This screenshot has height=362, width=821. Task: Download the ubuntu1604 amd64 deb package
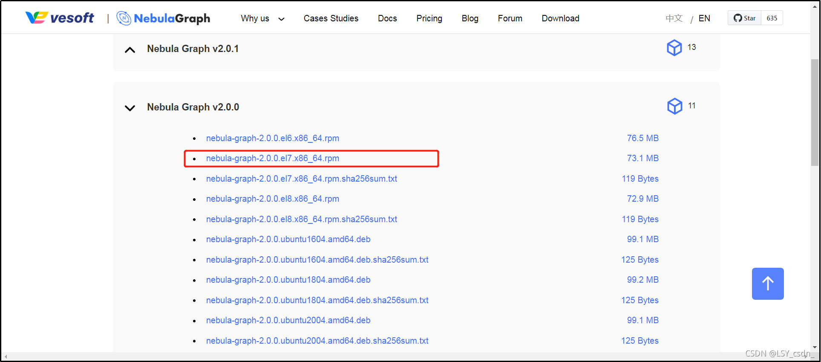pyautogui.click(x=288, y=239)
